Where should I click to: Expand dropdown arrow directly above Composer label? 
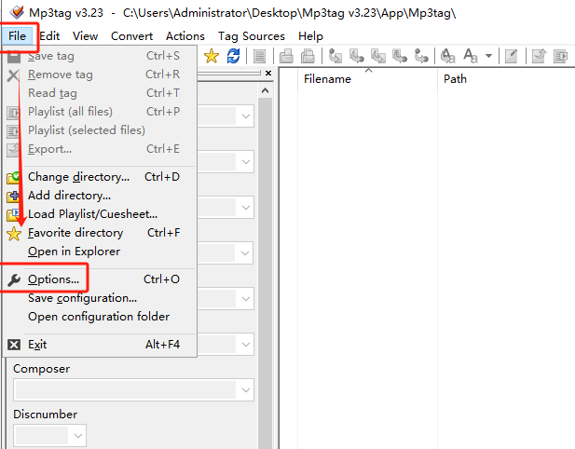[246, 345]
